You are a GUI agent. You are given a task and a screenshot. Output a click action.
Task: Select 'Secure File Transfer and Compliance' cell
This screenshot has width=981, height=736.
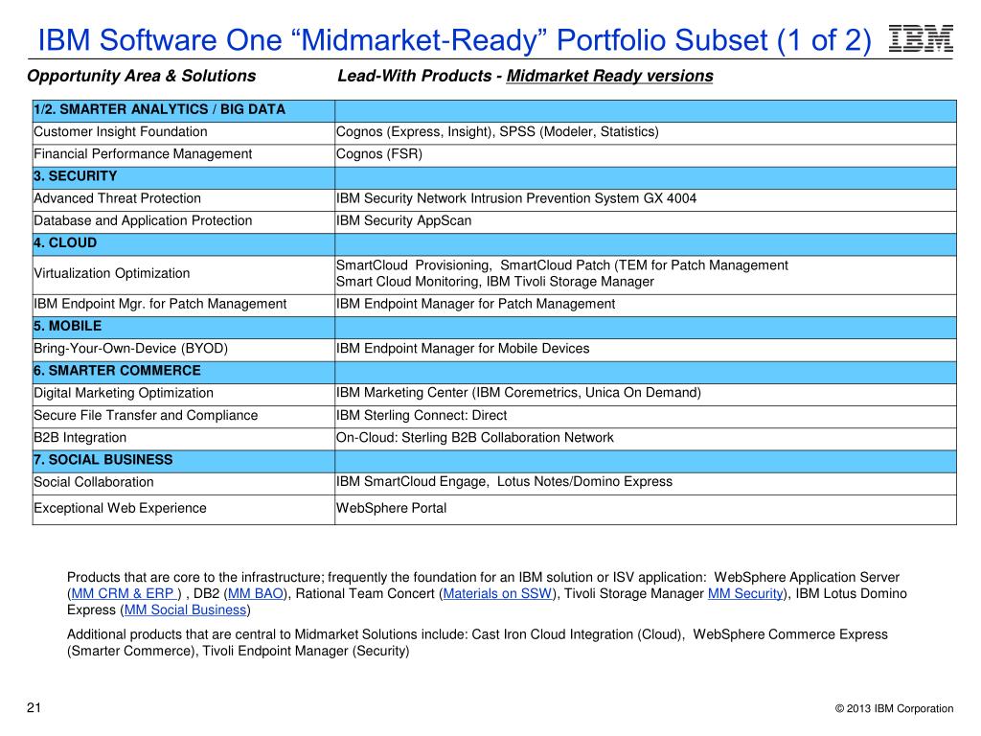183,417
